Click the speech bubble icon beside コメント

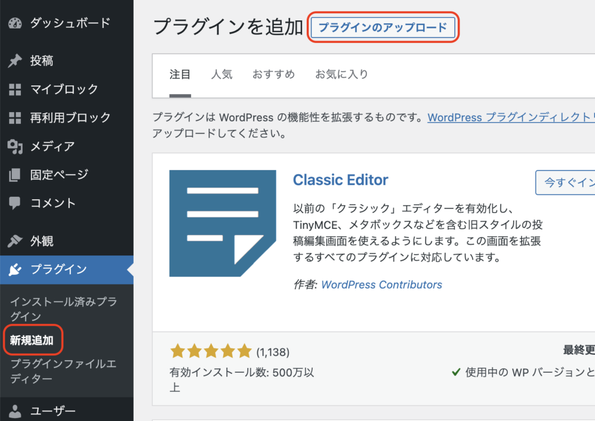15,203
